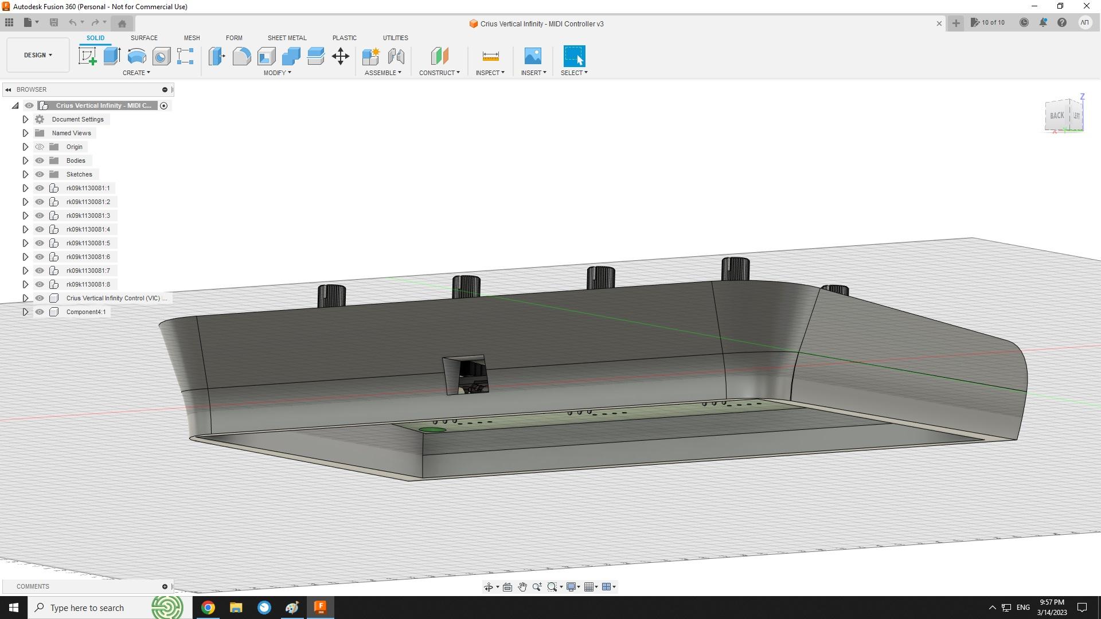Open the MODIFY menu label

click(x=277, y=73)
